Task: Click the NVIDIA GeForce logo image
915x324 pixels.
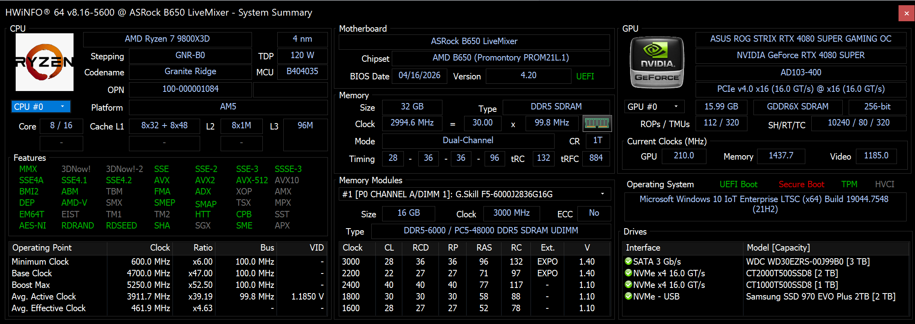Action: tap(657, 63)
